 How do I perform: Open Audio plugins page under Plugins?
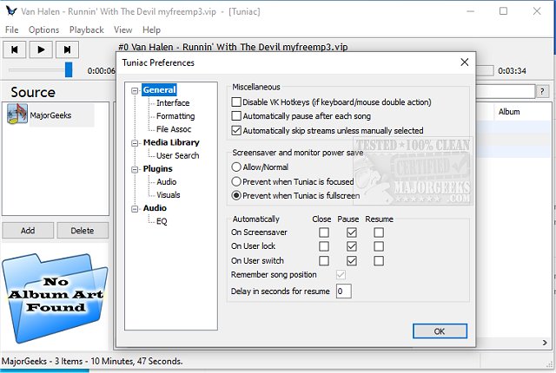(x=166, y=182)
